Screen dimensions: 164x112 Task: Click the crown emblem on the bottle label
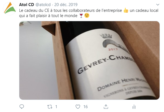point(106,36)
